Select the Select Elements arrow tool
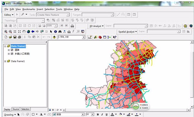 51,31
